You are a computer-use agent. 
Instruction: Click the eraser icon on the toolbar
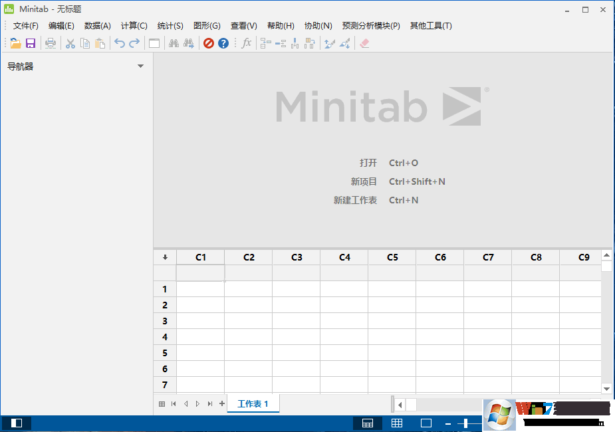tap(365, 43)
